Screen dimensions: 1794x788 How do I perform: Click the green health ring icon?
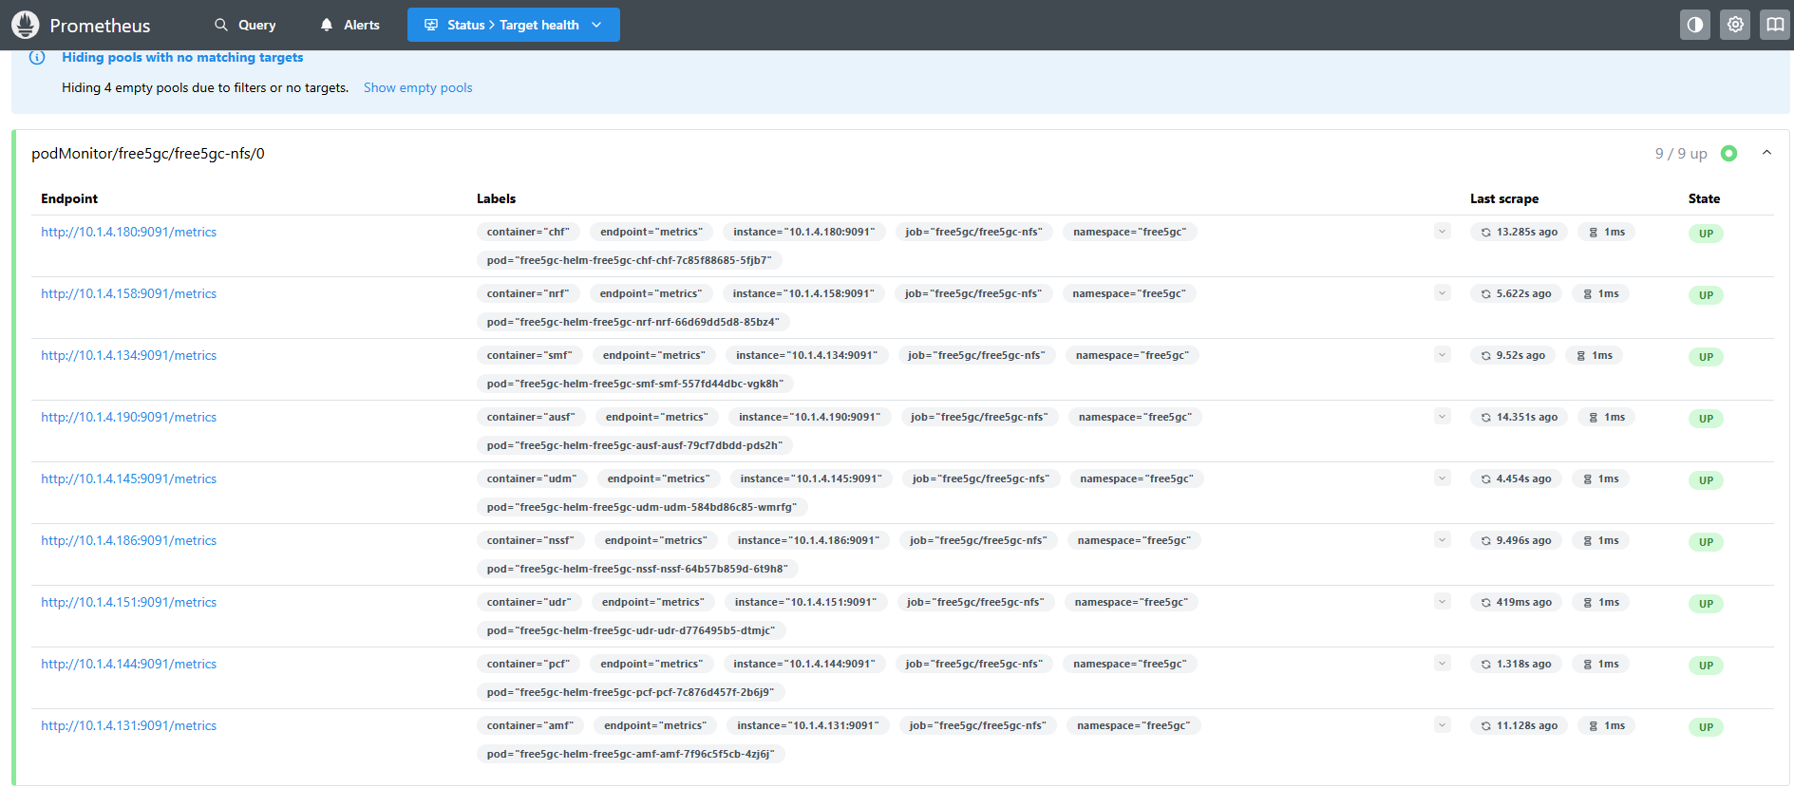(1728, 154)
